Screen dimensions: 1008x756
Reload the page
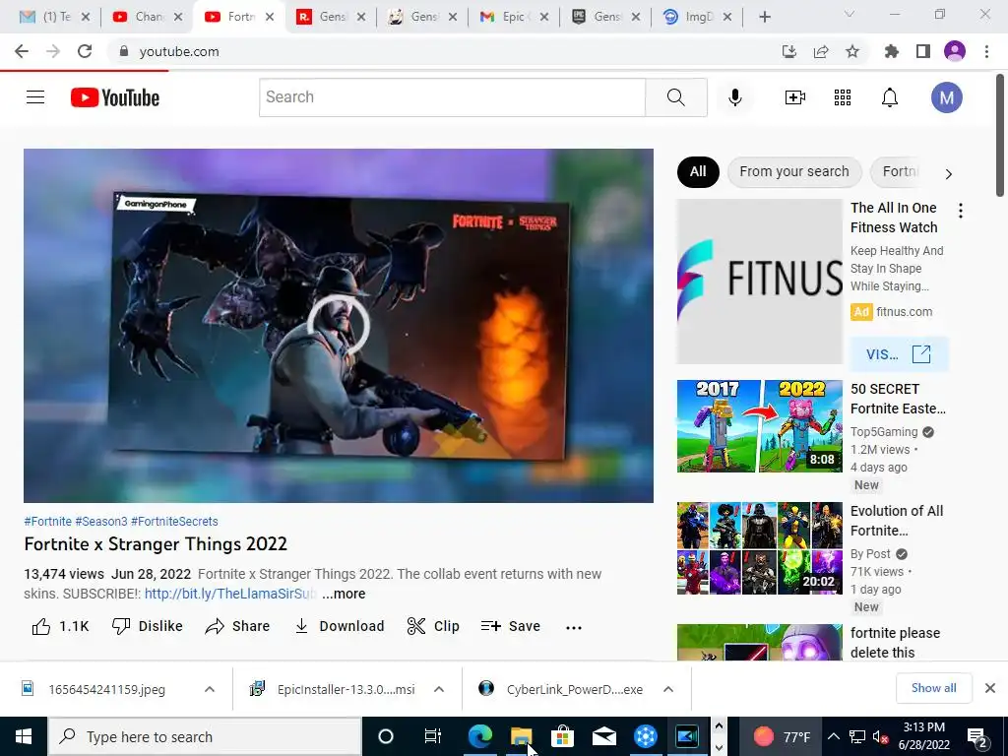(85, 51)
